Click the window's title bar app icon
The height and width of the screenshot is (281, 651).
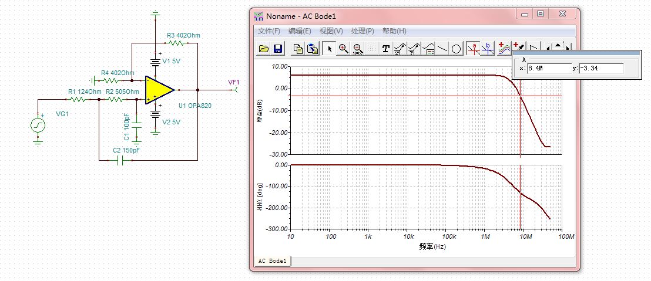click(x=259, y=16)
